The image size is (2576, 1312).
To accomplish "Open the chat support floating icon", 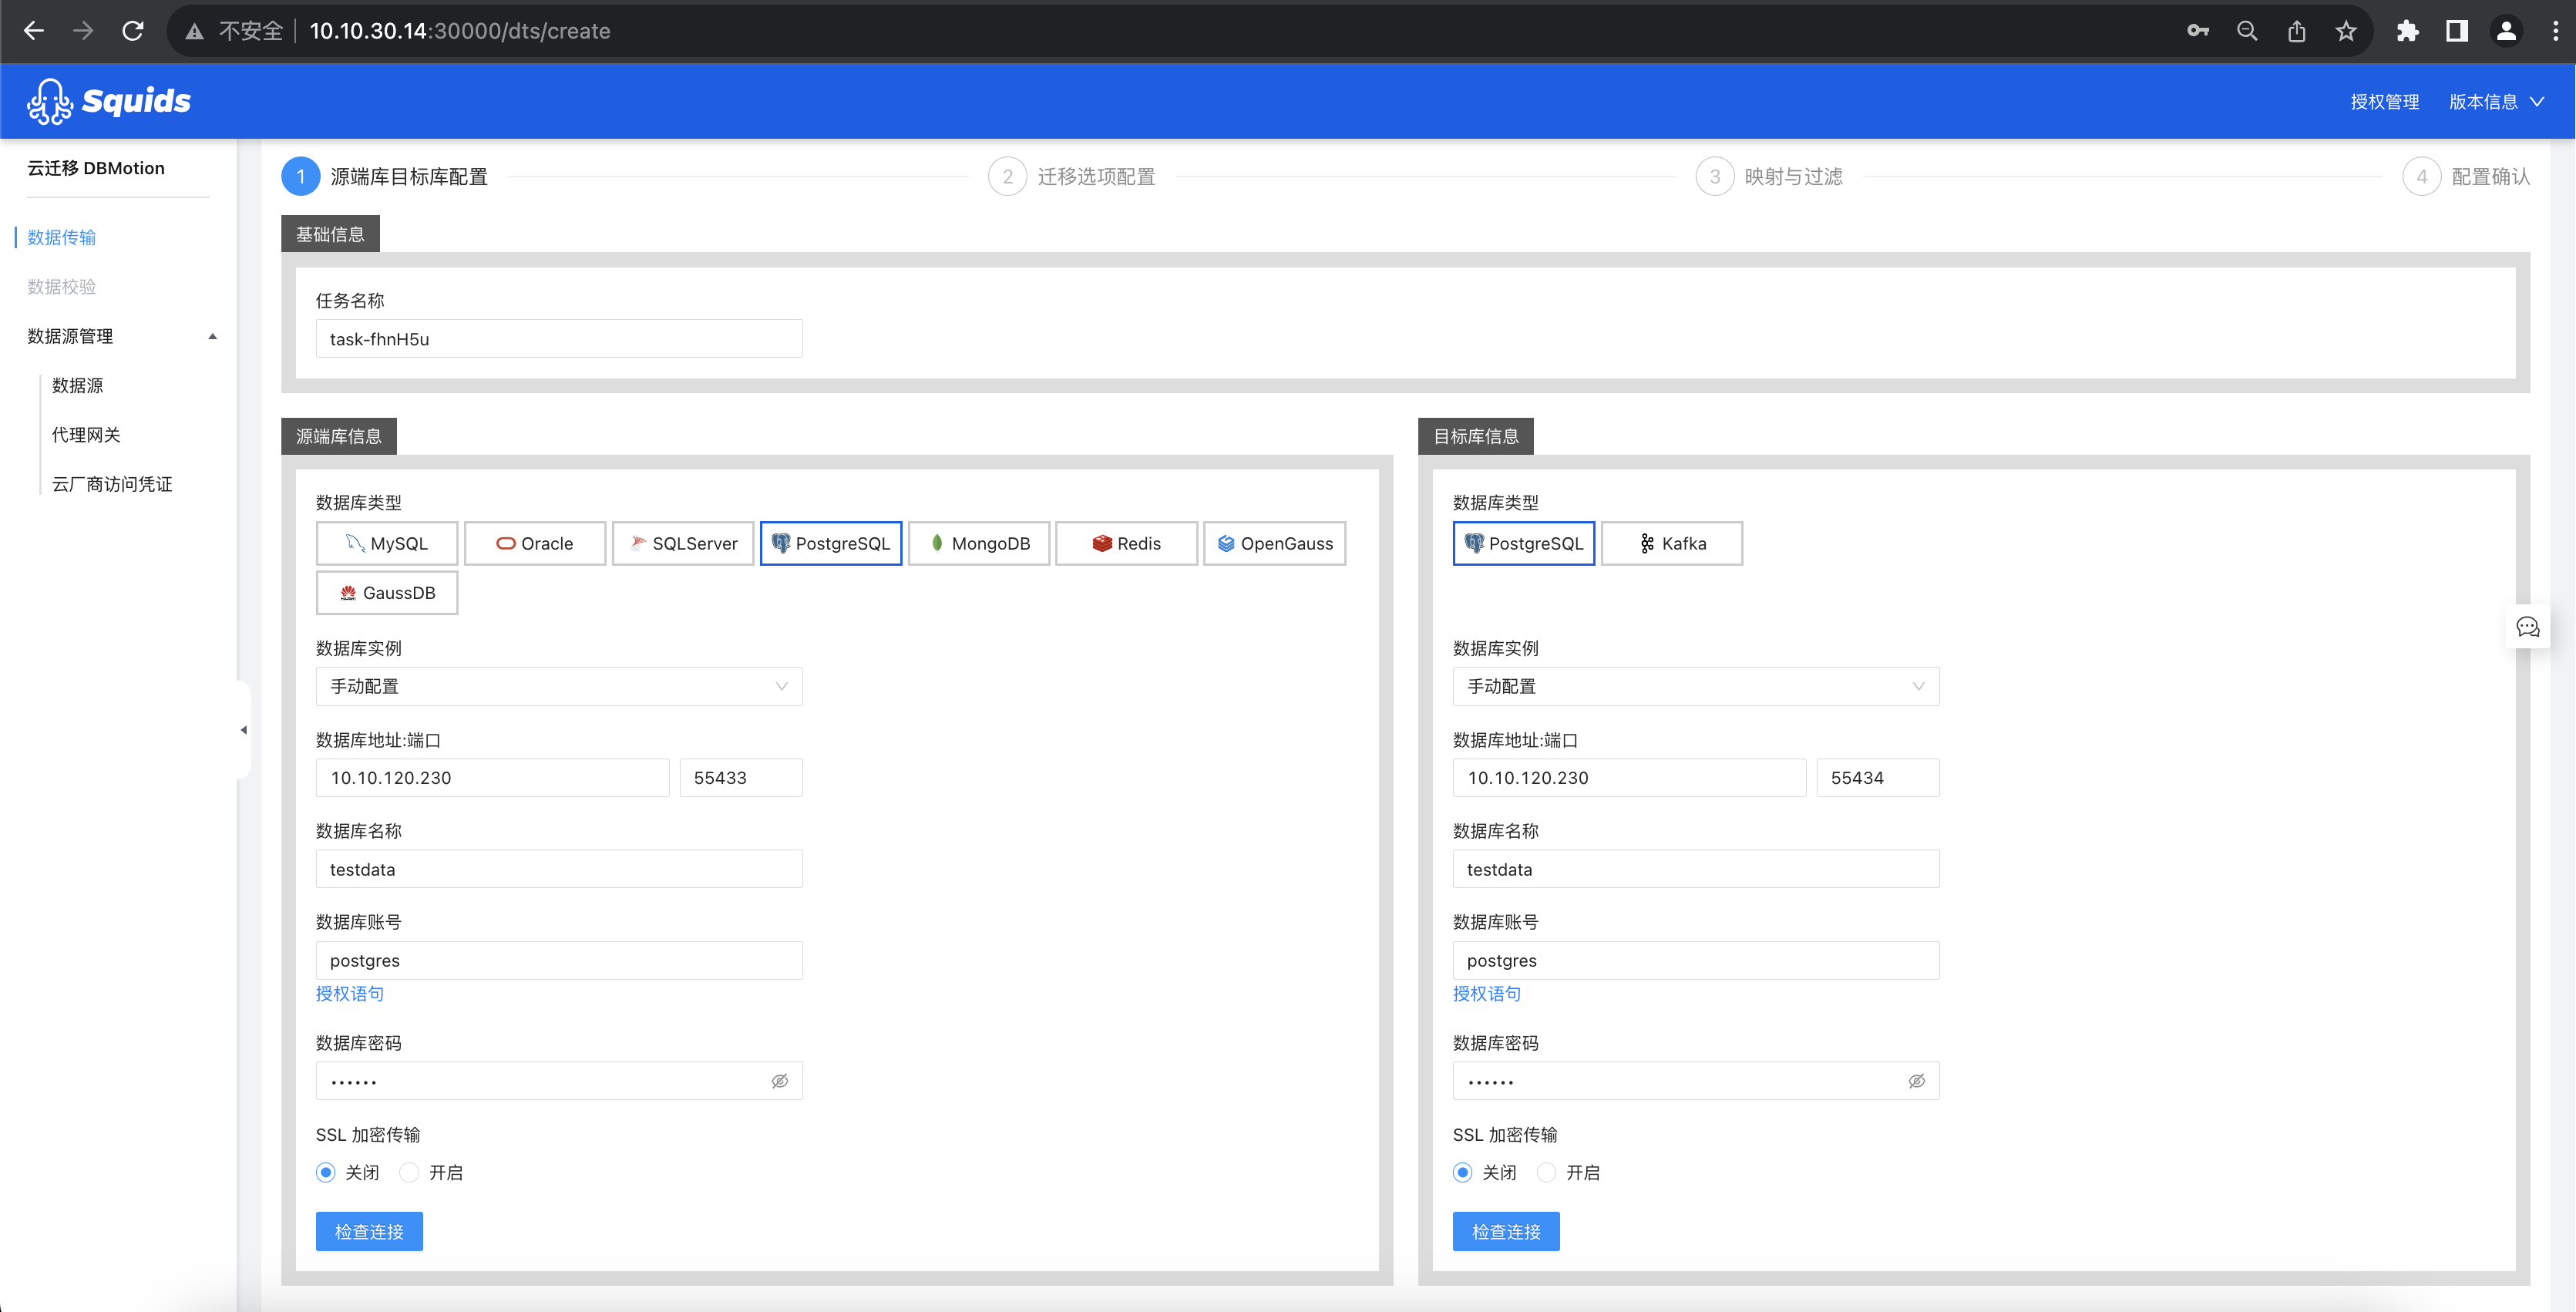I will tap(2528, 627).
